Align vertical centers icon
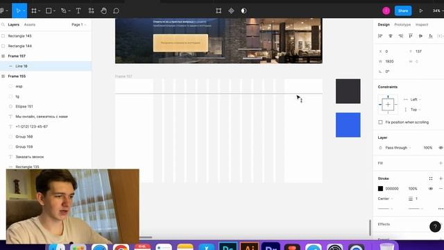Viewport: 444px width, 250px height. tap(420, 35)
